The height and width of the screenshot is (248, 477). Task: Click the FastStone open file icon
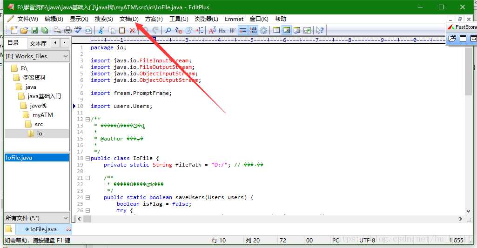point(452,38)
